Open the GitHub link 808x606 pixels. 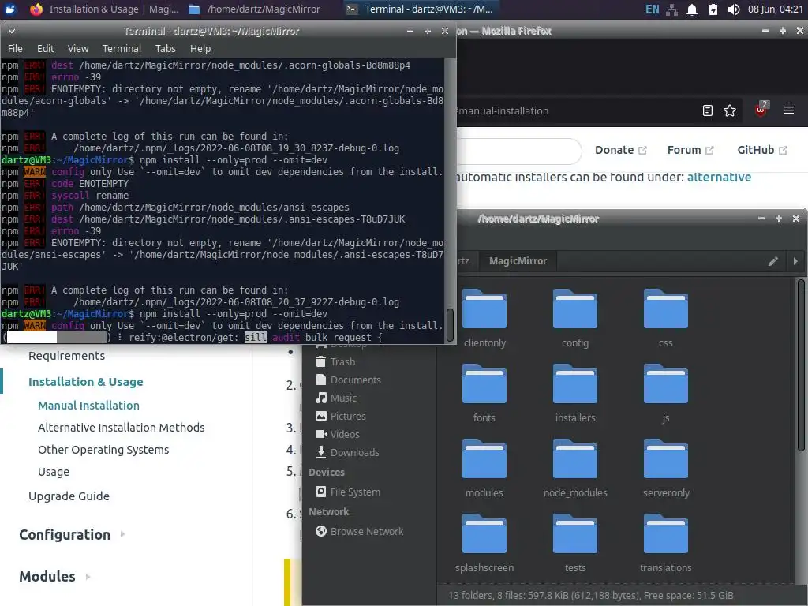pos(762,150)
